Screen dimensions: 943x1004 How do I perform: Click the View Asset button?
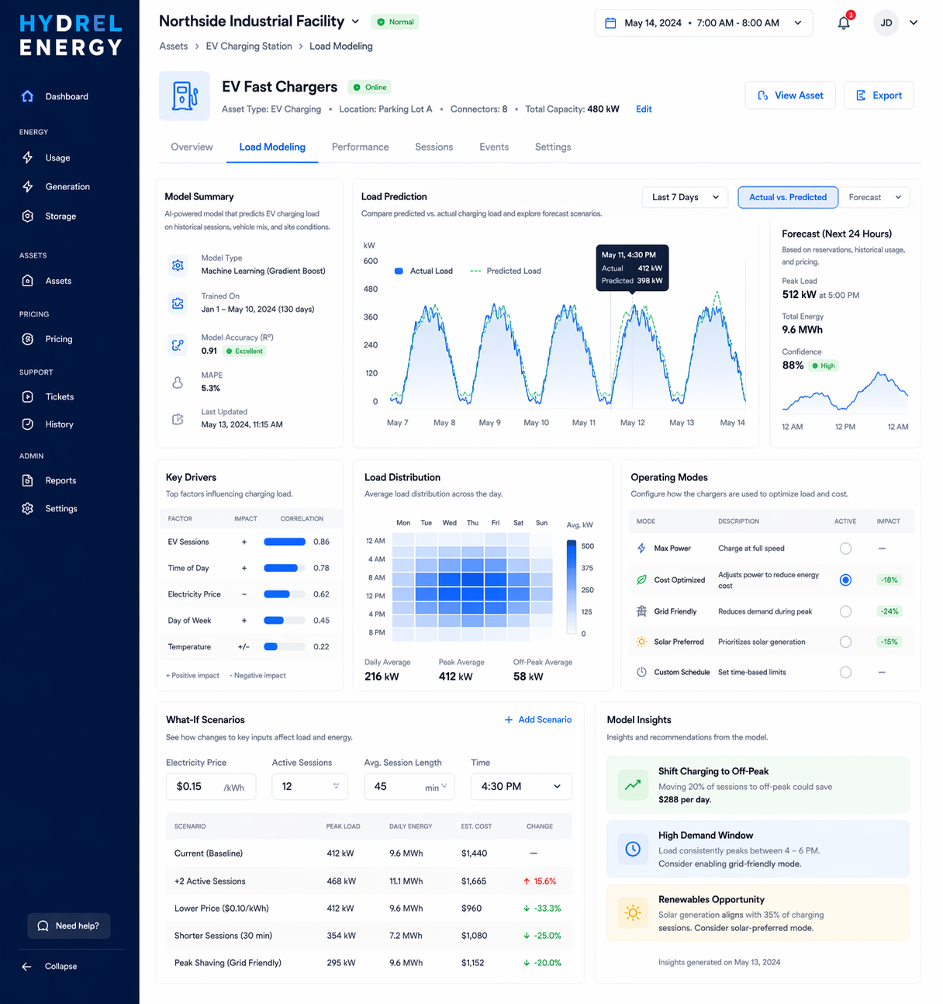[x=790, y=95]
